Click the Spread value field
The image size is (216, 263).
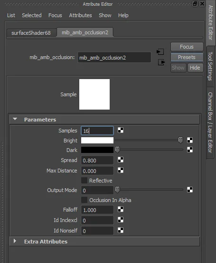[x=97, y=160]
